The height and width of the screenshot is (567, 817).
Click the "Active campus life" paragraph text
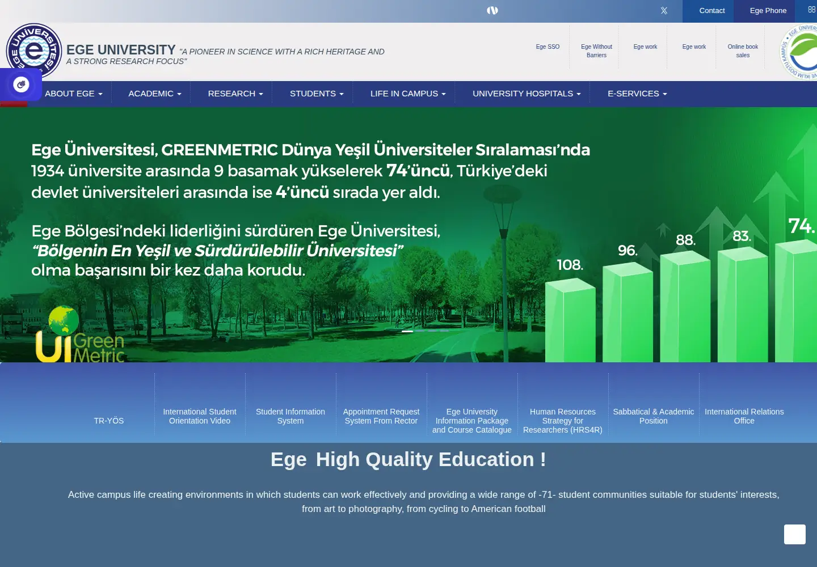click(x=424, y=502)
